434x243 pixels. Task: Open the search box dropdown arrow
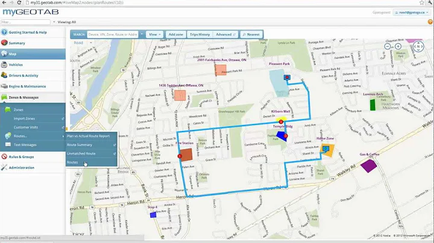pyautogui.click(x=142, y=34)
